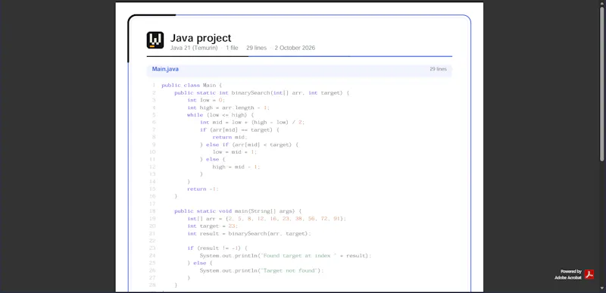The height and width of the screenshot is (293, 606).
Task: Click the scroll up arrow of the scrollbar
Action: tap(601, 3)
